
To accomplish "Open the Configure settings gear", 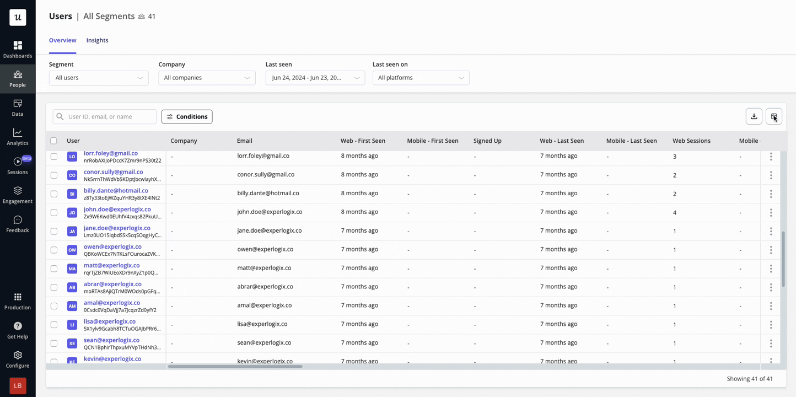I will coord(18,355).
